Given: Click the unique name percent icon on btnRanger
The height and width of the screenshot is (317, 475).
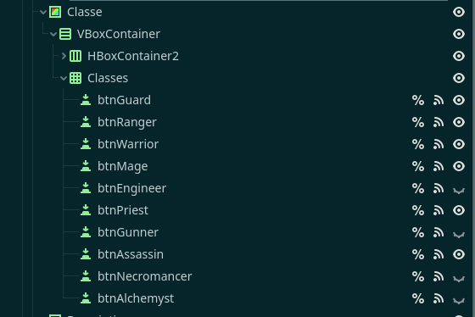Looking at the screenshot, I should tap(418, 122).
